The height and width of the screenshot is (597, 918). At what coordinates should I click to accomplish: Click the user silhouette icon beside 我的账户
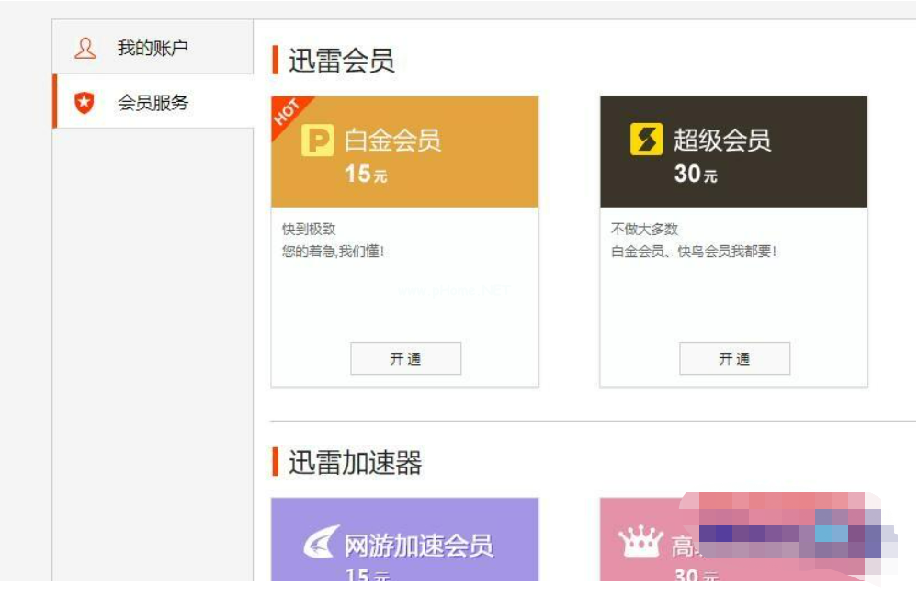(85, 48)
